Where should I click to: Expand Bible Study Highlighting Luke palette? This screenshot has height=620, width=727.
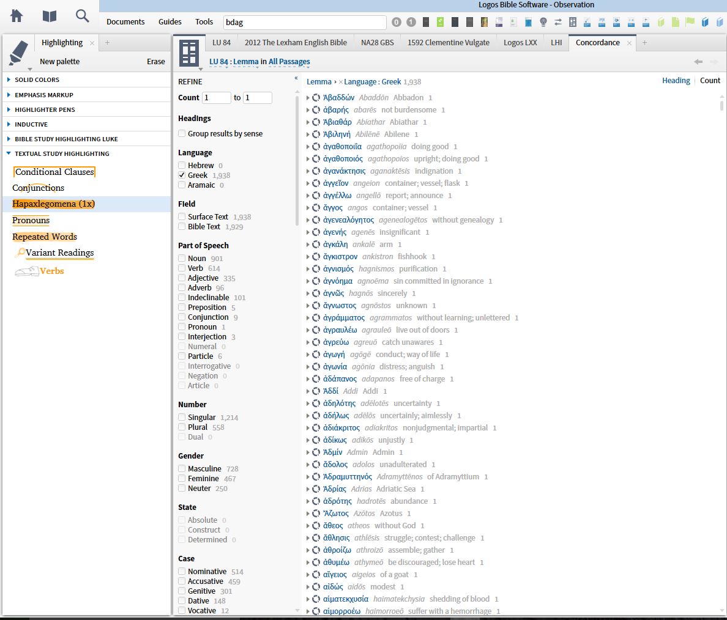click(9, 139)
